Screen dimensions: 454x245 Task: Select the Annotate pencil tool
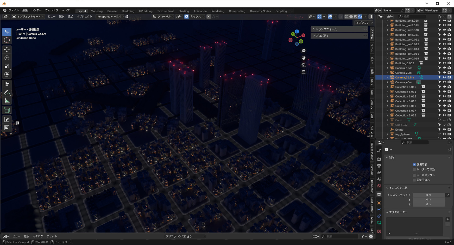(x=7, y=93)
